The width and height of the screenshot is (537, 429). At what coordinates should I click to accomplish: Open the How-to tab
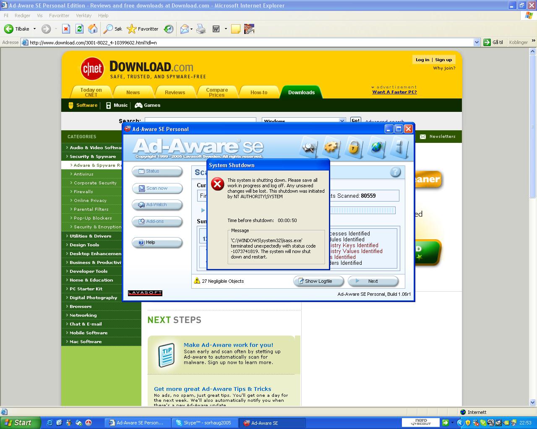point(259,92)
